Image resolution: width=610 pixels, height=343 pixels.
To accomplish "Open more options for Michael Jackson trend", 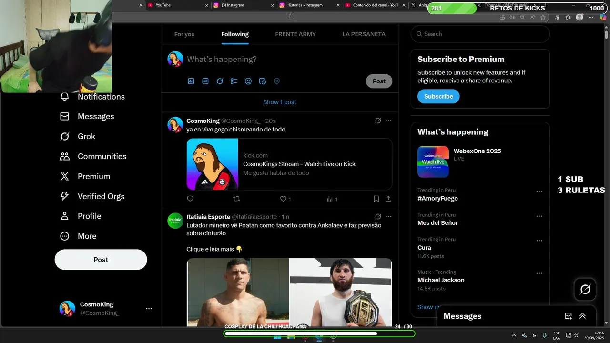I will [x=539, y=273].
